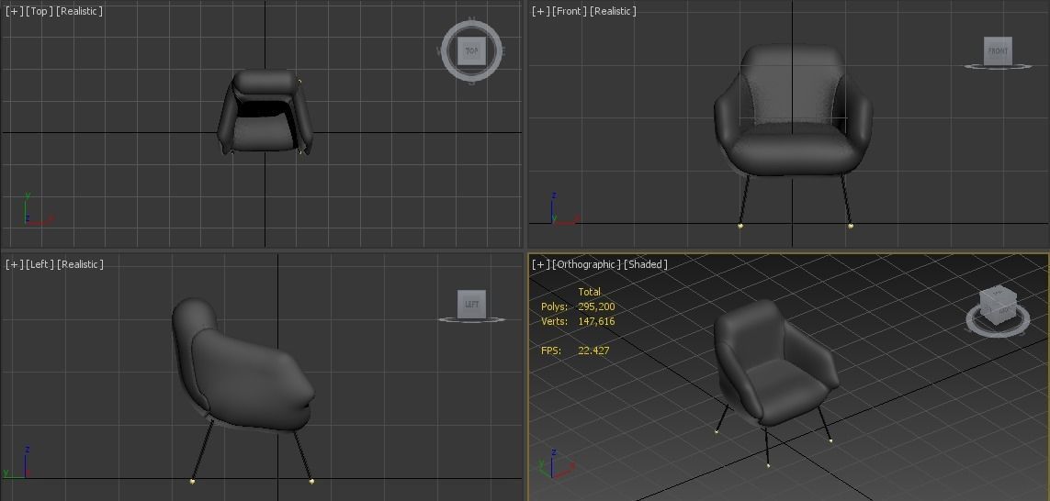Click the axis tripod in Orthographic viewport
The image size is (1050, 501).
pyautogui.click(x=556, y=463)
